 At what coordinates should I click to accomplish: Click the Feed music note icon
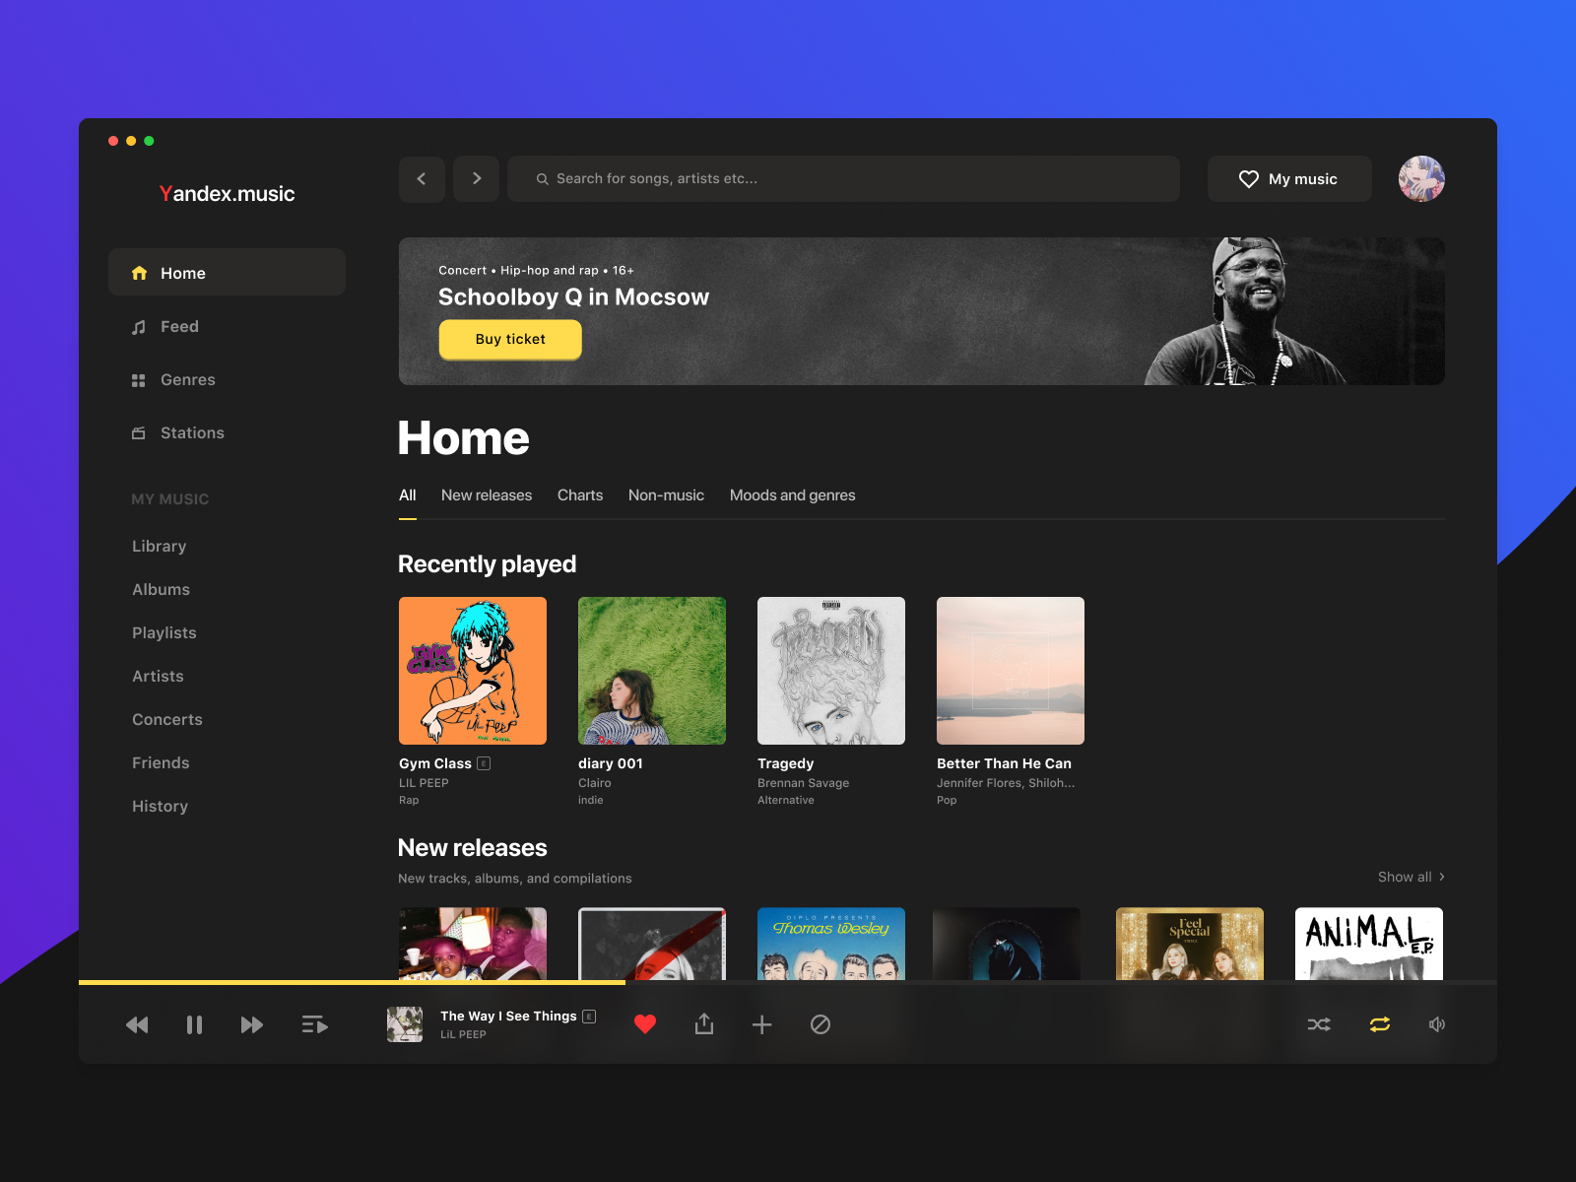[x=139, y=327]
